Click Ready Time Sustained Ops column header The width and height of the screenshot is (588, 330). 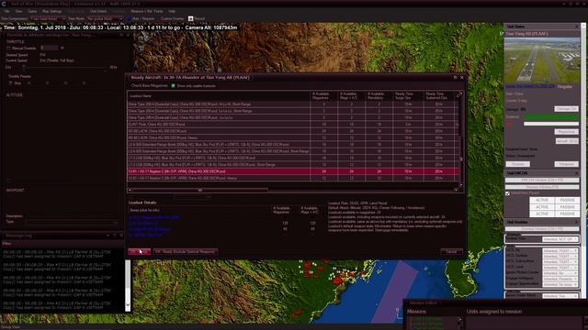(x=439, y=96)
